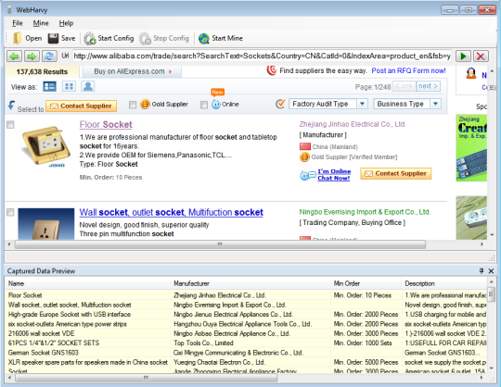The height and width of the screenshot is (387, 501).
Task: Click Verified Member gold supplier icon
Action: [304, 156]
